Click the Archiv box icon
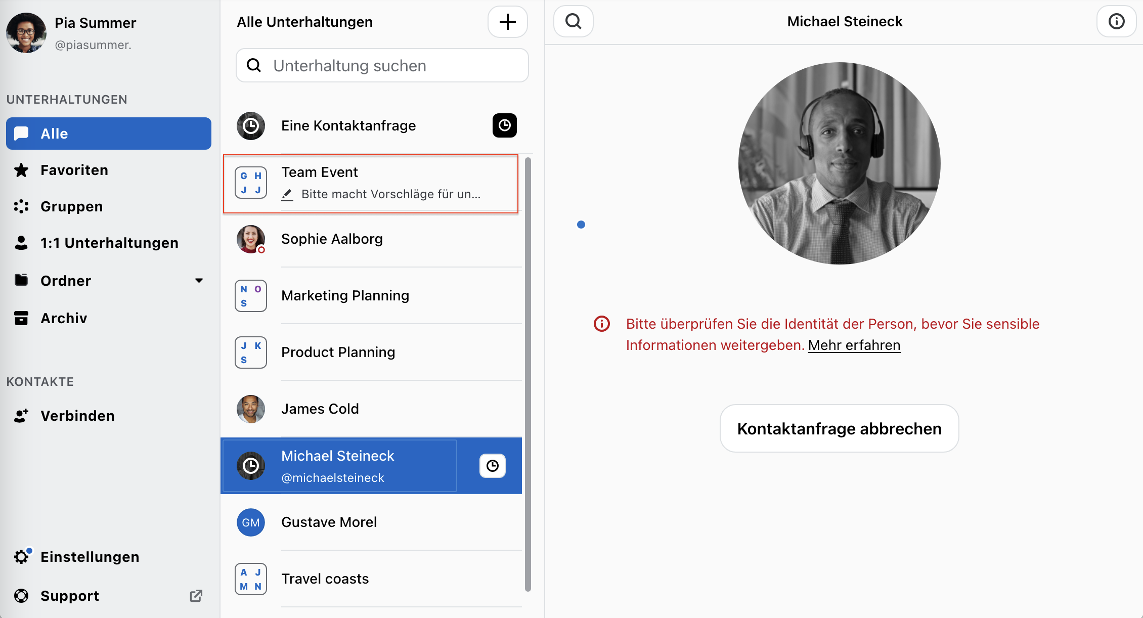Viewport: 1143px width, 618px height. pyautogui.click(x=21, y=318)
